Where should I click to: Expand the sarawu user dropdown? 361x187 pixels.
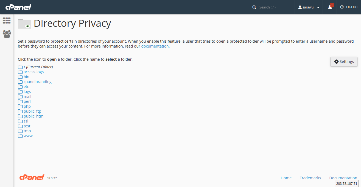click(x=309, y=7)
